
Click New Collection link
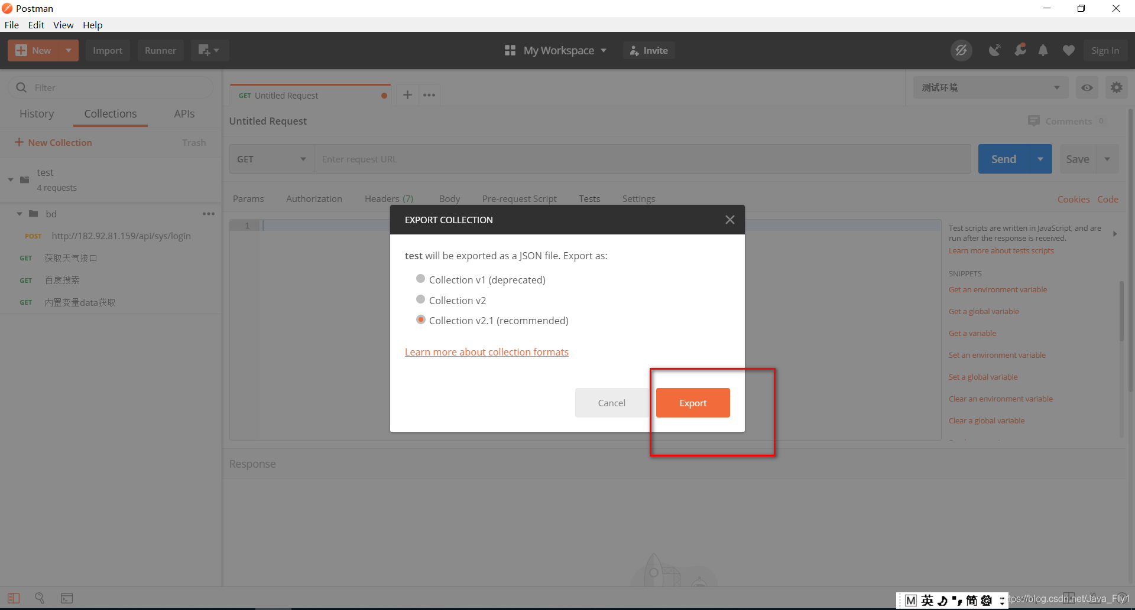pos(53,142)
